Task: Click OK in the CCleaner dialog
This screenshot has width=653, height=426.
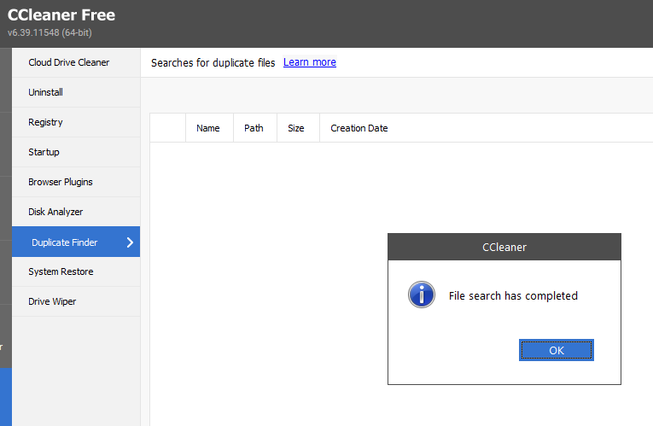Action: [x=556, y=350]
